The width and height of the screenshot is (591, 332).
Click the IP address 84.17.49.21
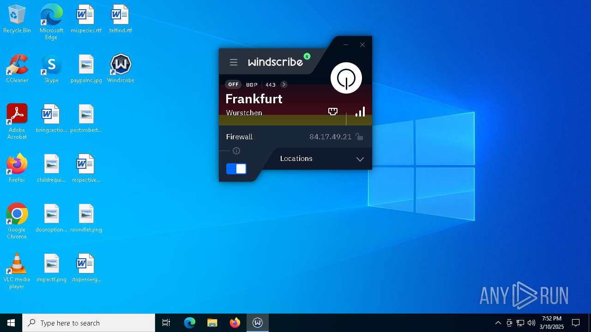[x=331, y=137]
